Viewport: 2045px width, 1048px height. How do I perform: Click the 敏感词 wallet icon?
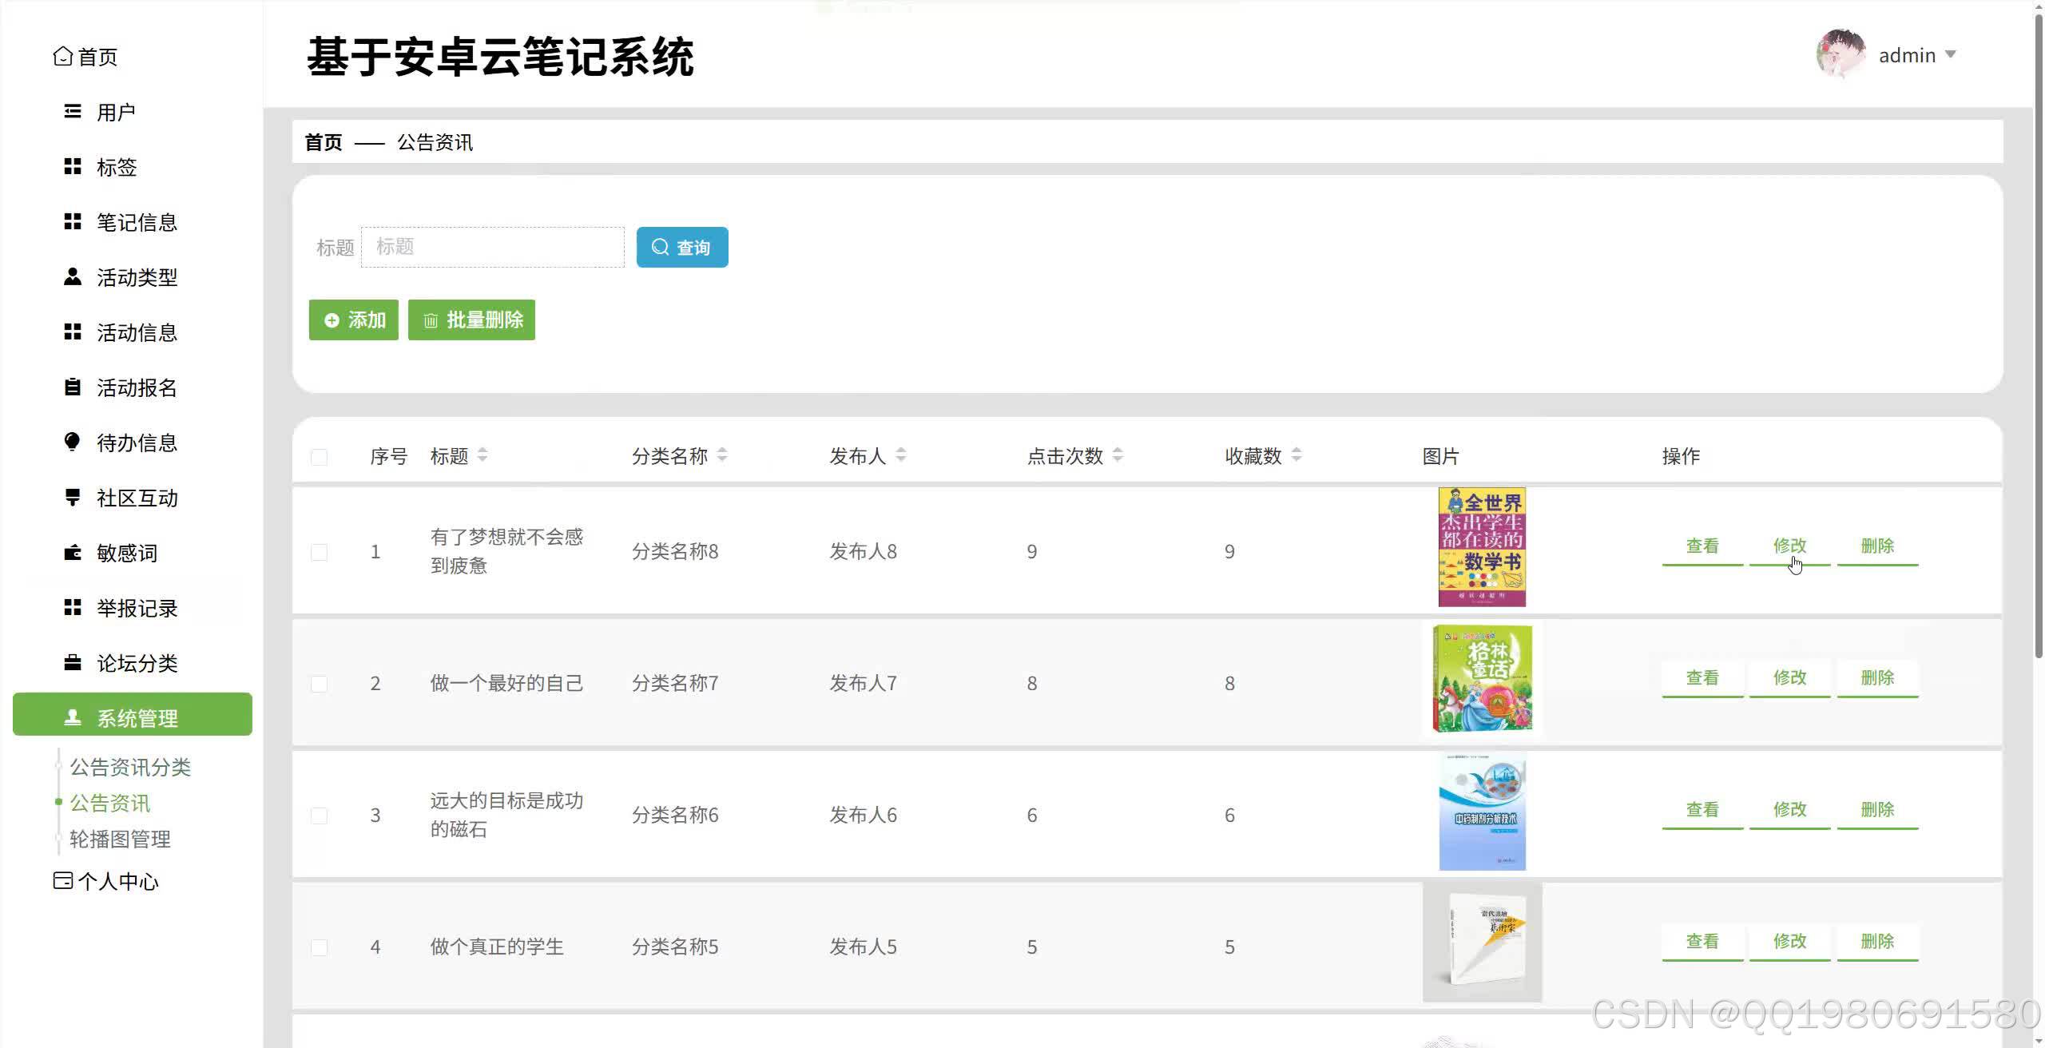click(x=73, y=553)
